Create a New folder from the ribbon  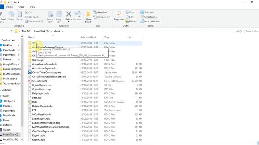[88, 17]
